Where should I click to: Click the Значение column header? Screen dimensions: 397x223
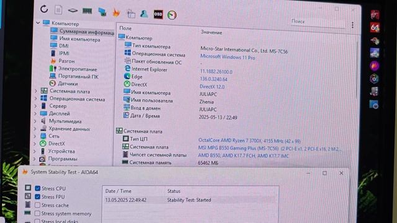click(212, 32)
